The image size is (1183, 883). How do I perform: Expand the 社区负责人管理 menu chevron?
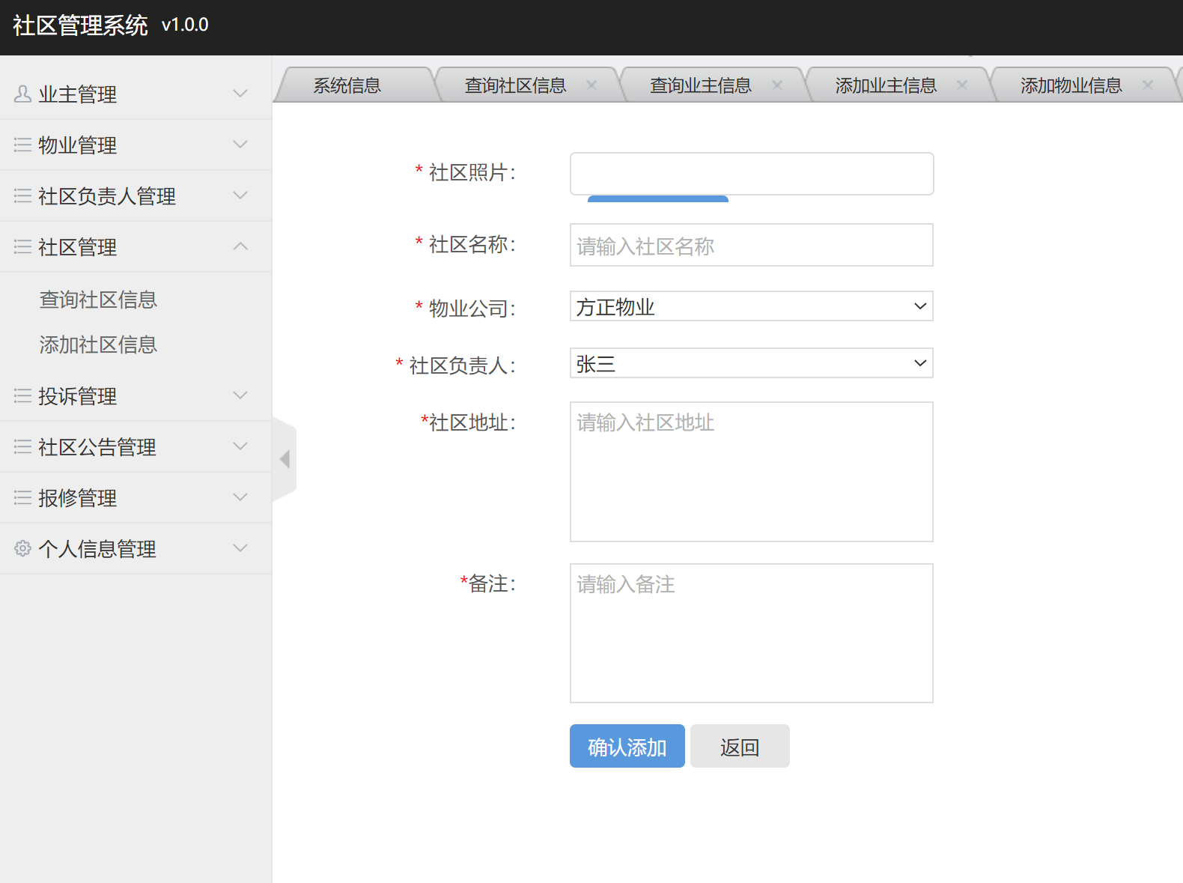point(240,196)
